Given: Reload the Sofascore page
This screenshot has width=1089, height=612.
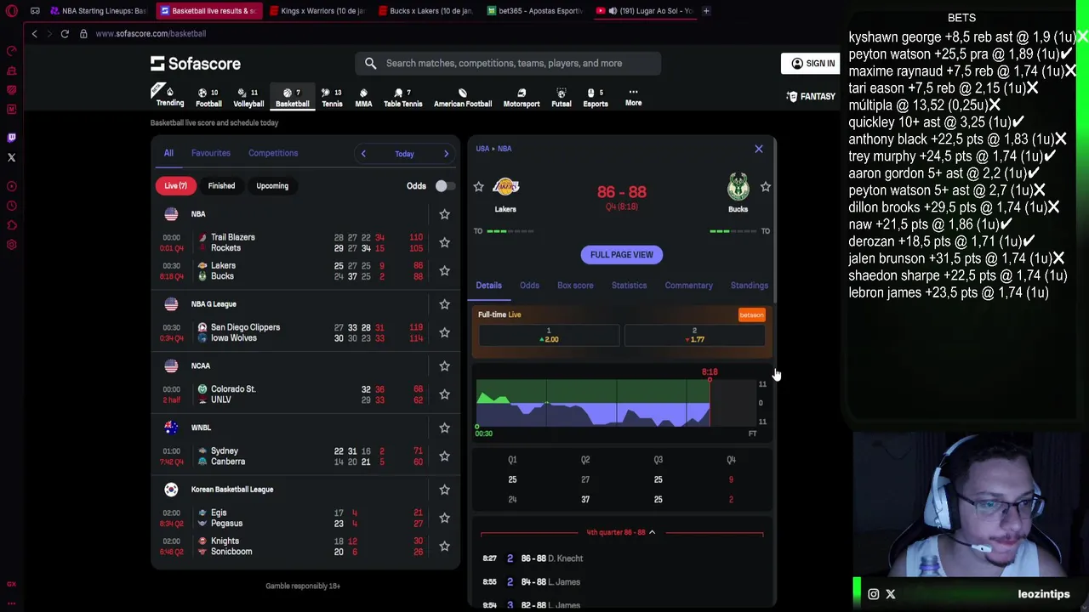Looking at the screenshot, I should [65, 33].
